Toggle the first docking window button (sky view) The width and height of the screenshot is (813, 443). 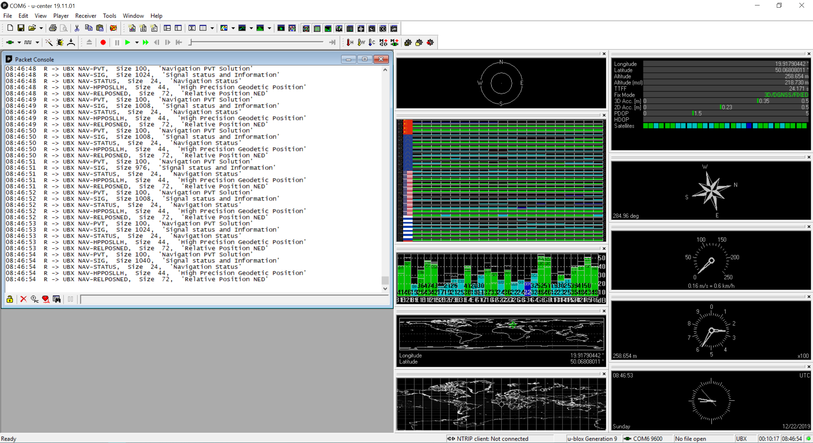tap(306, 29)
